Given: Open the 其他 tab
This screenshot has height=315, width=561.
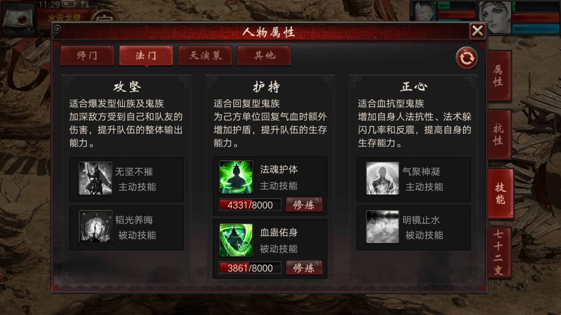Looking at the screenshot, I should [x=264, y=55].
